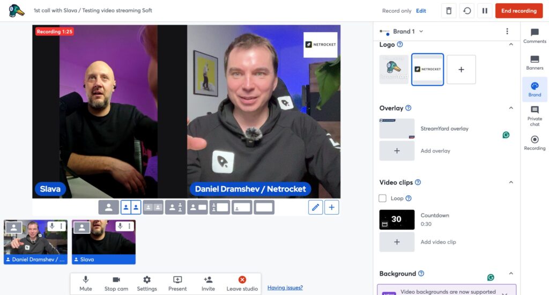Click the help icon next to Loop

pyautogui.click(x=408, y=198)
